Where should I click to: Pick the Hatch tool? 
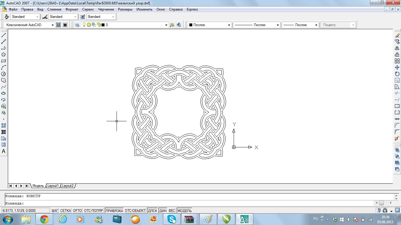click(x=4, y=125)
